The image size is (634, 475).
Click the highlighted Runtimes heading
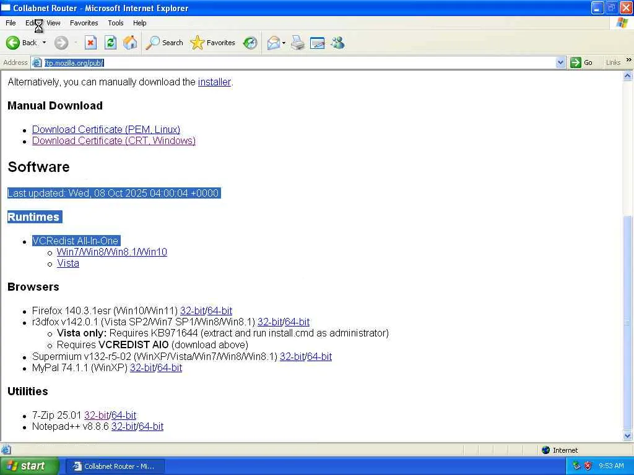[x=35, y=217]
